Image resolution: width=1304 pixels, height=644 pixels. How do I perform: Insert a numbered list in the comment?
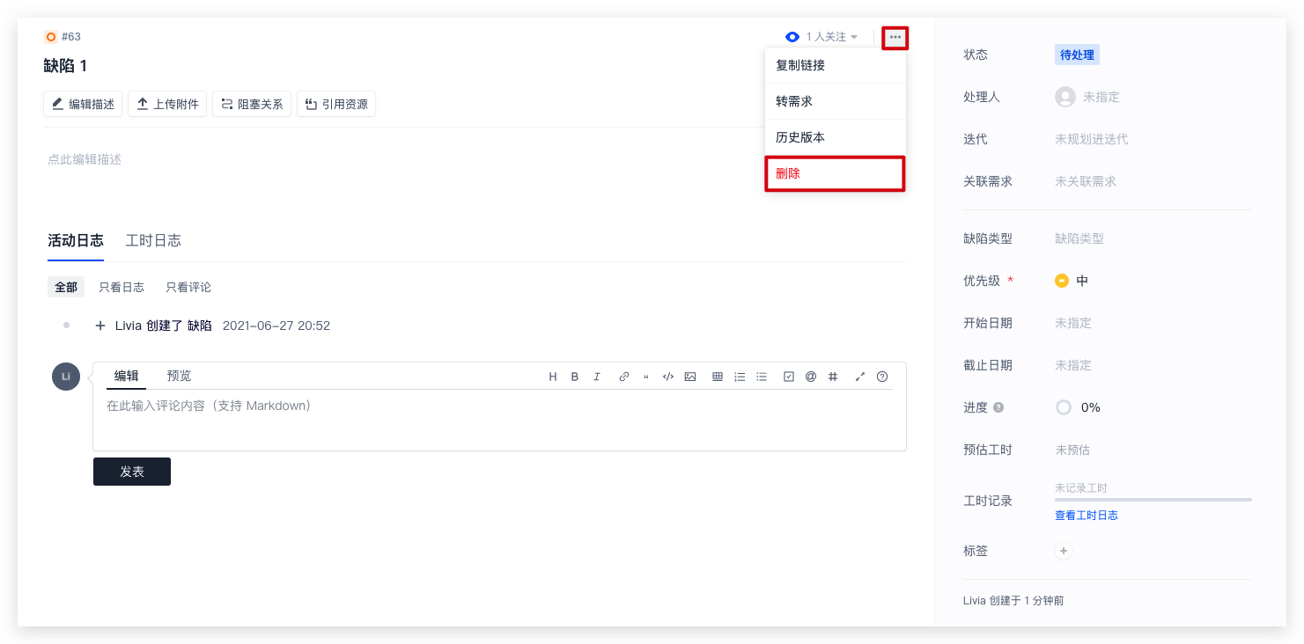click(740, 377)
